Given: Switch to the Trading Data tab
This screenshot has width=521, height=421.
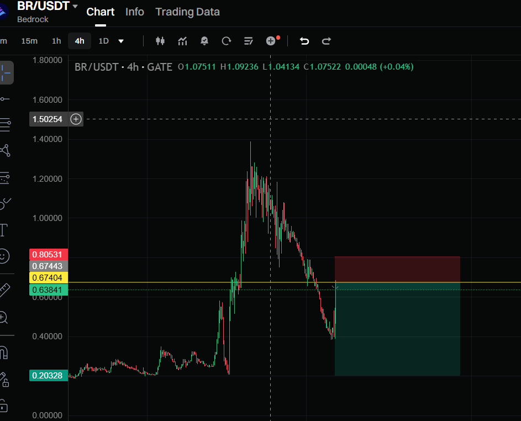Looking at the screenshot, I should click(x=187, y=12).
